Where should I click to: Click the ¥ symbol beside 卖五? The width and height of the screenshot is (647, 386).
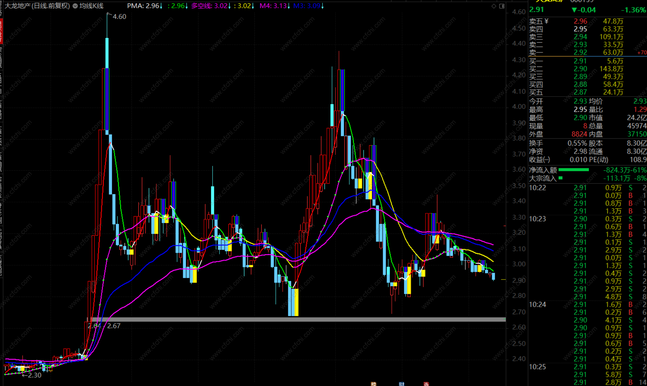(x=547, y=21)
